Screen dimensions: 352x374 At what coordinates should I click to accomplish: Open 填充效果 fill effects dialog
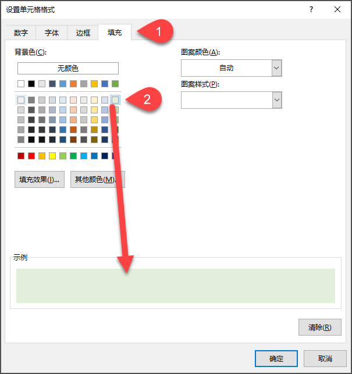[39, 180]
